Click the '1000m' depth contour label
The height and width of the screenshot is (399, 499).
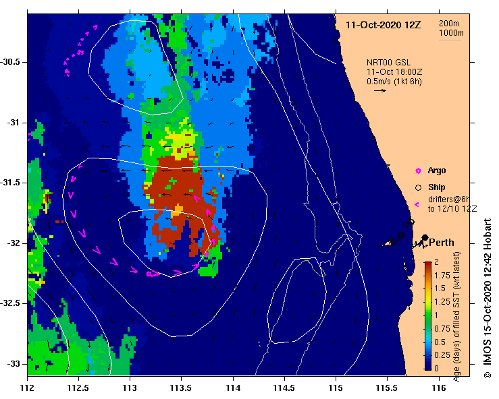(x=451, y=33)
